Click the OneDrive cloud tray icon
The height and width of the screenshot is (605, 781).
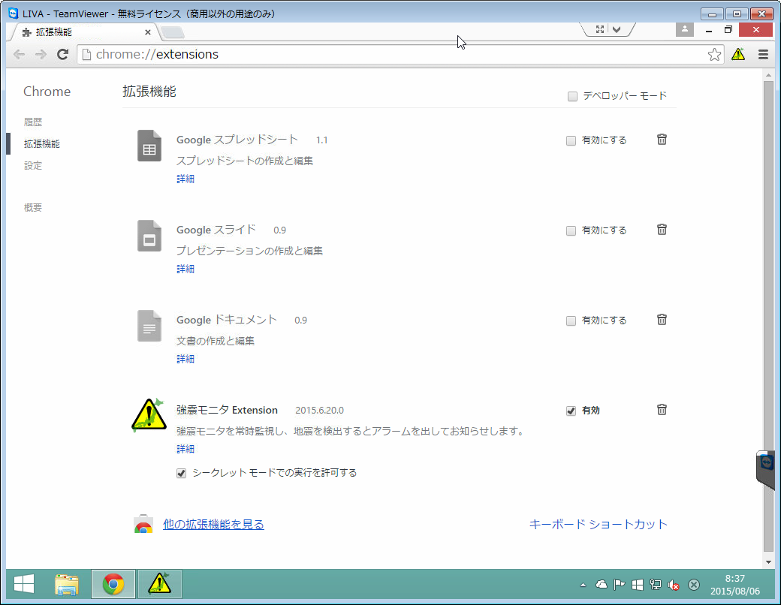tap(602, 585)
